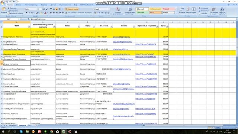The width and height of the screenshot is (238, 134).
Task: Increase decimal places
Action: coord(106,13)
